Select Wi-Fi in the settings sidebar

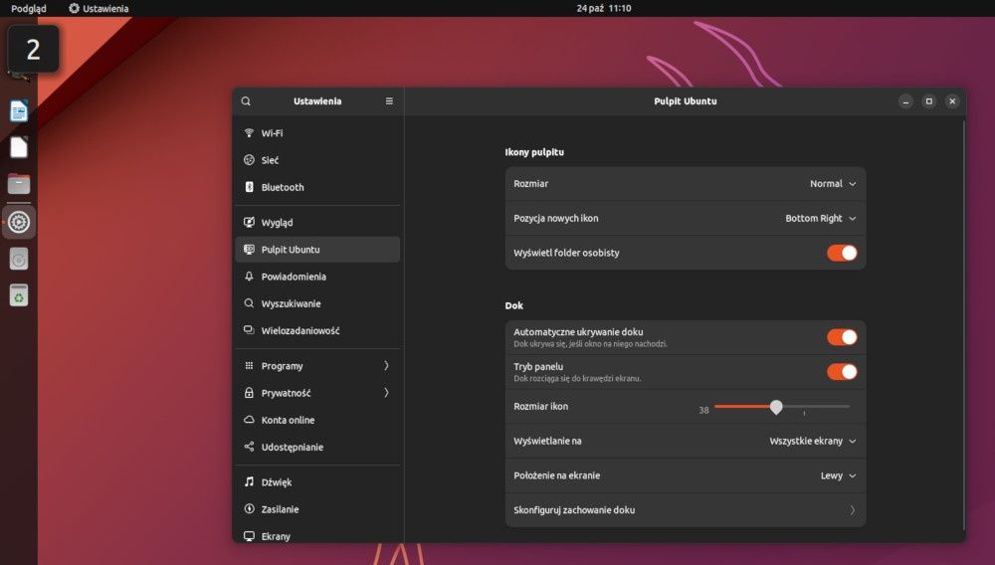(318, 133)
